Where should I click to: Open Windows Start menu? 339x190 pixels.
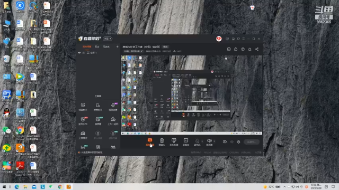pyautogui.click(x=4, y=187)
